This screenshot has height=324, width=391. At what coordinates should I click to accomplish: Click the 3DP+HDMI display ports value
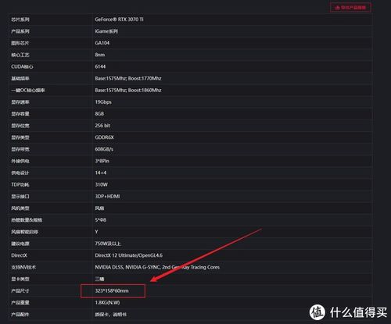coord(107,196)
